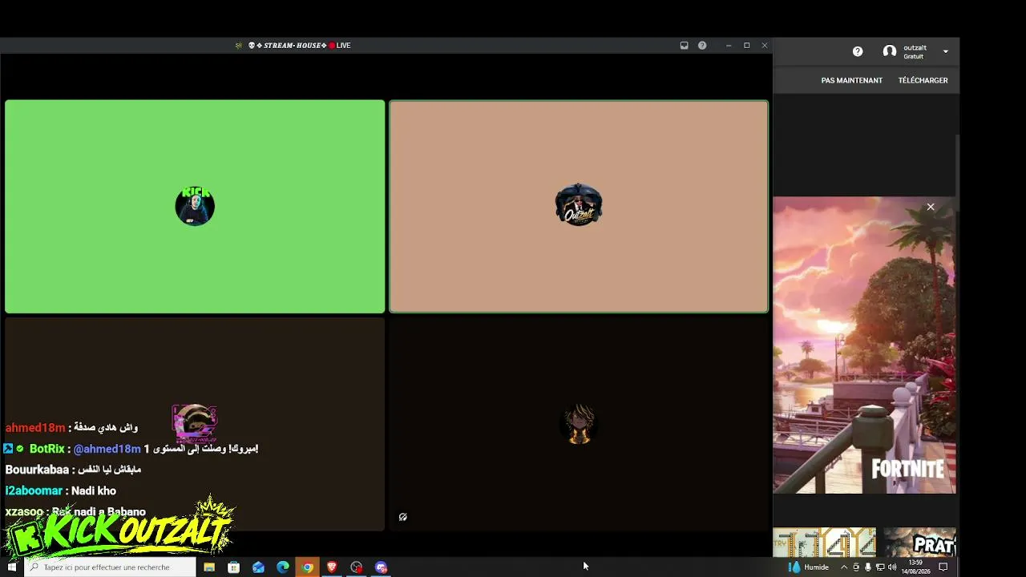
Task: Open the clock showing 13:59
Action: 915,567
